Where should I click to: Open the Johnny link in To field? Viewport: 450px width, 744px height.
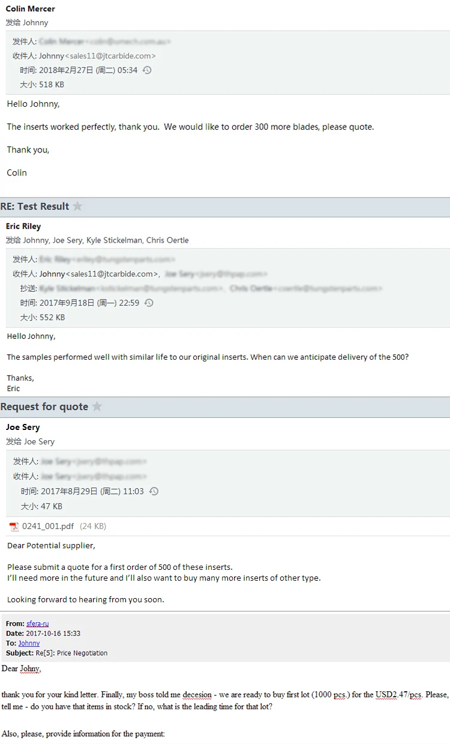(x=29, y=643)
